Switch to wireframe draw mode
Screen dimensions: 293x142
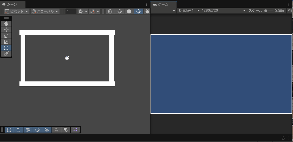pyautogui.click(x=110, y=11)
